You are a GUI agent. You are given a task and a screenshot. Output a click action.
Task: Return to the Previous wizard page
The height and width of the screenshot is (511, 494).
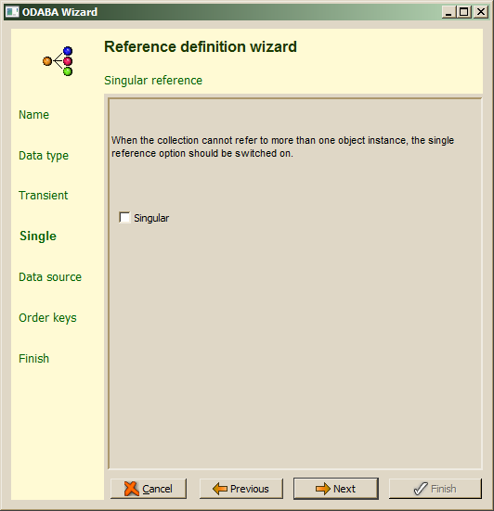pos(241,489)
